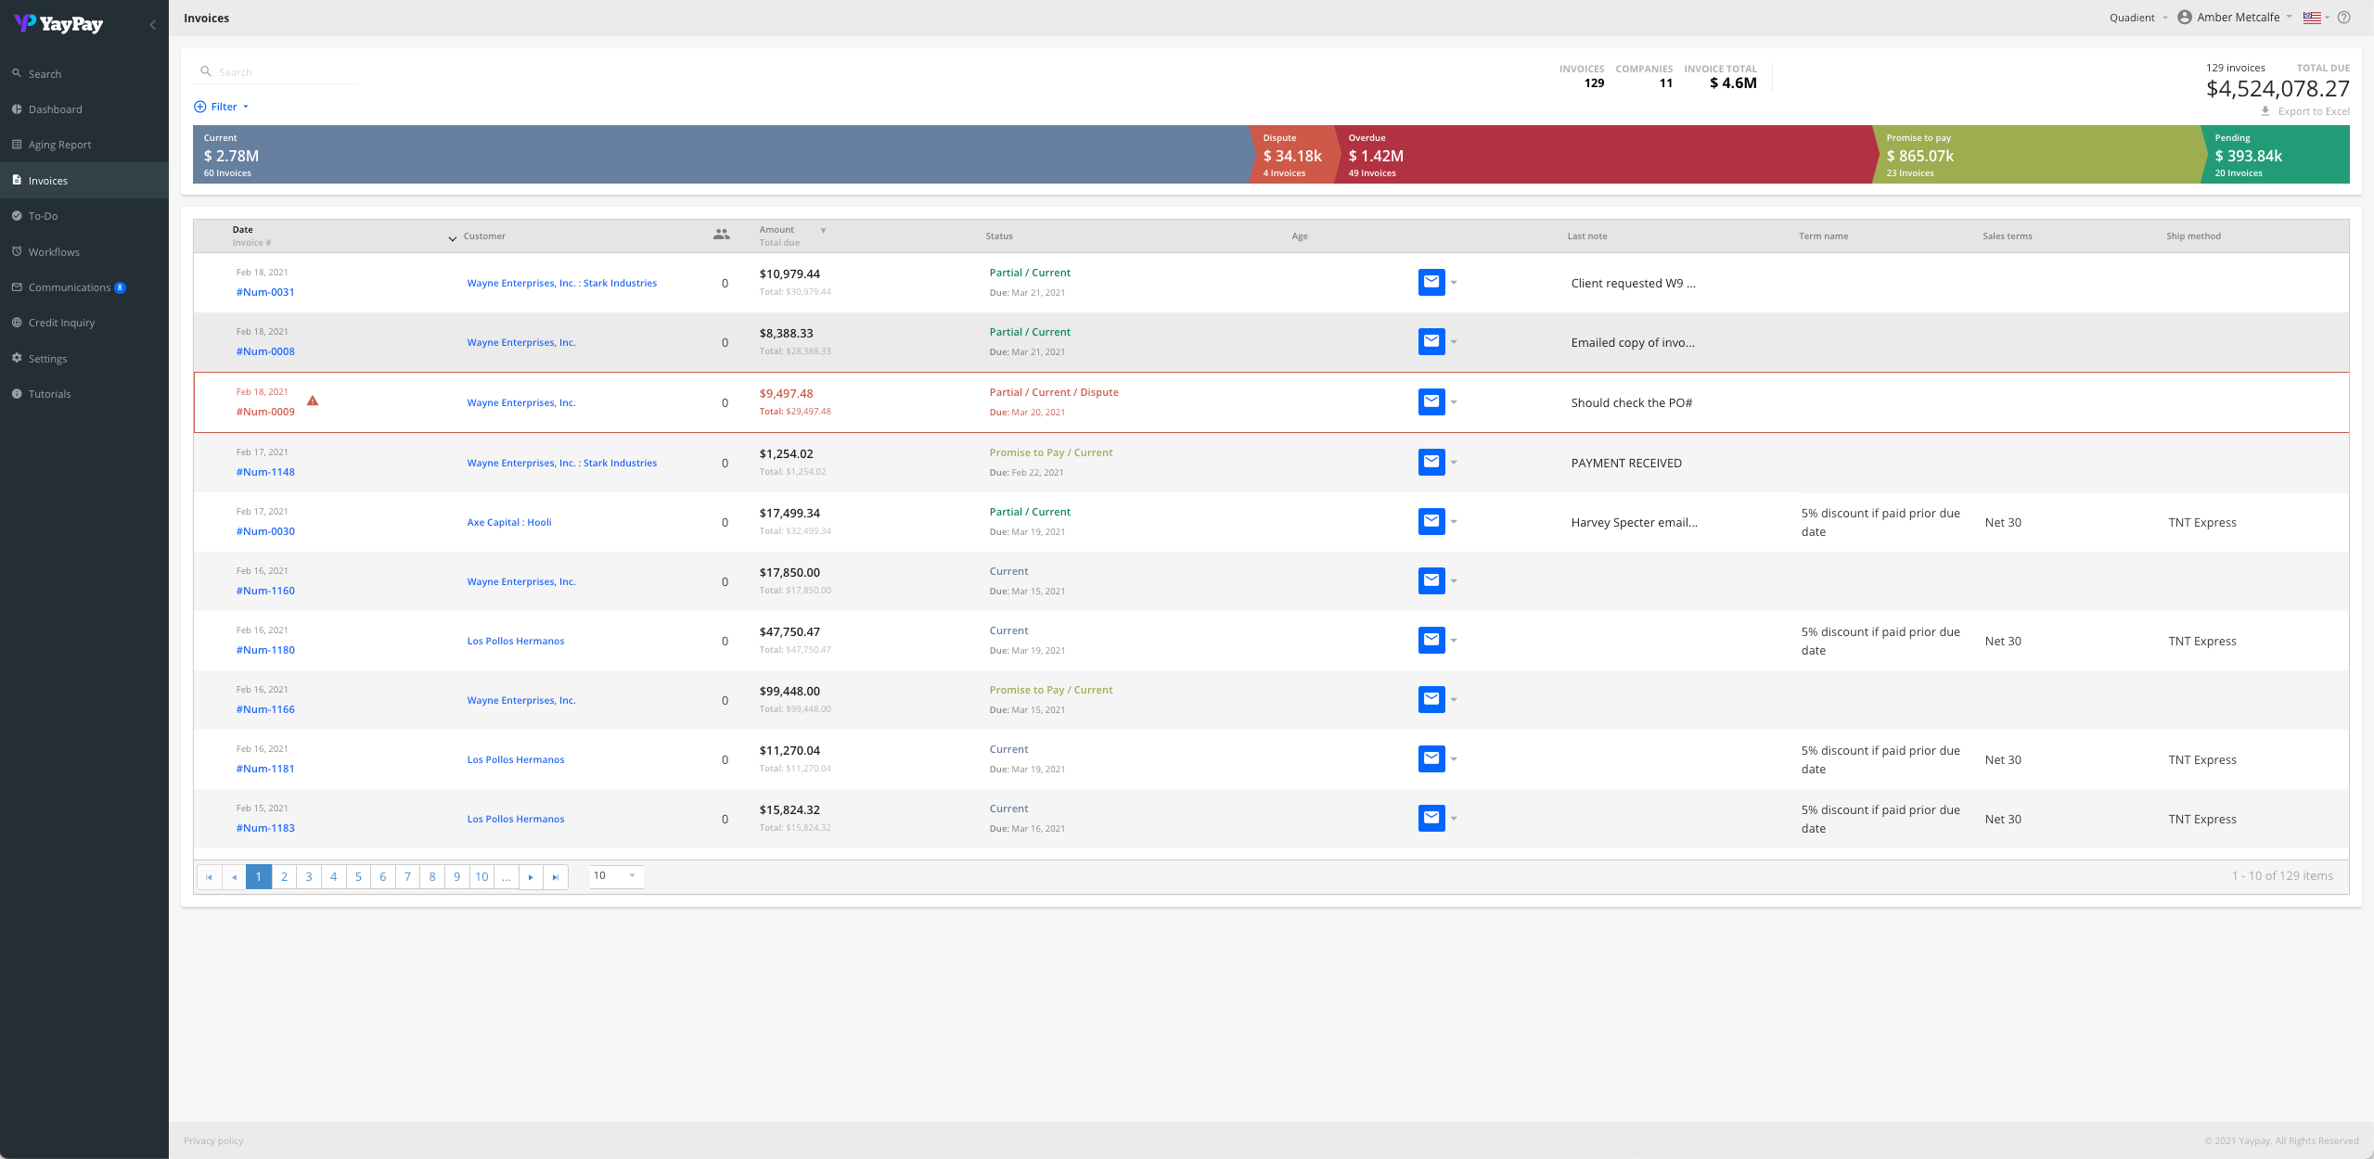Screen dimensions: 2374x1159
Task: Go to last page of invoices
Action: pos(555,877)
